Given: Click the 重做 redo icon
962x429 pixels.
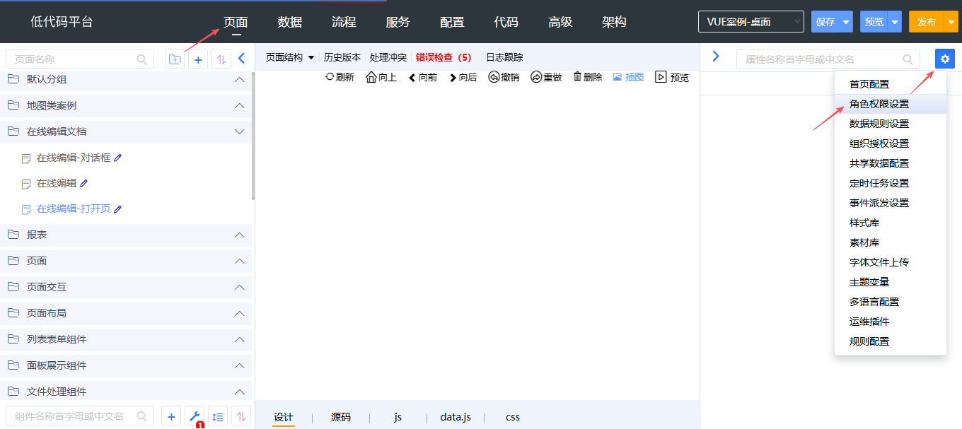Looking at the screenshot, I should [x=535, y=77].
